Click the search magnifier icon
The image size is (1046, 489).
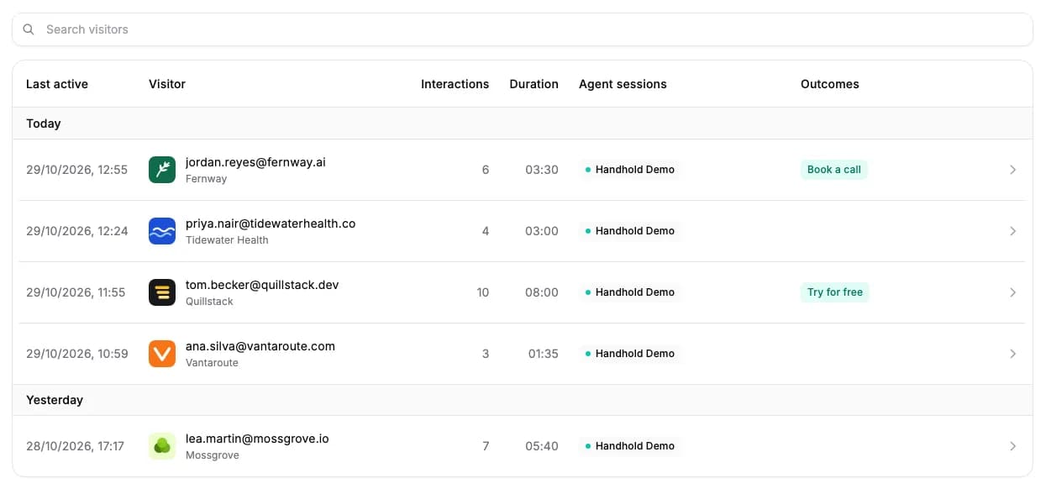coord(29,29)
